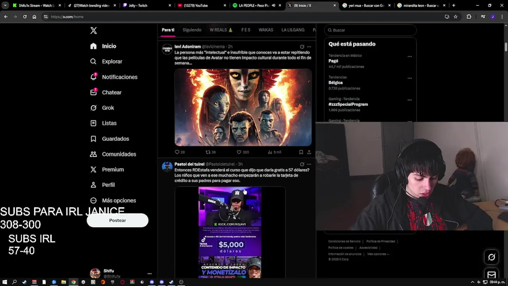Open the browser tab search dropdown
Viewport: 508px width, 286px height.
(x=5, y=6)
